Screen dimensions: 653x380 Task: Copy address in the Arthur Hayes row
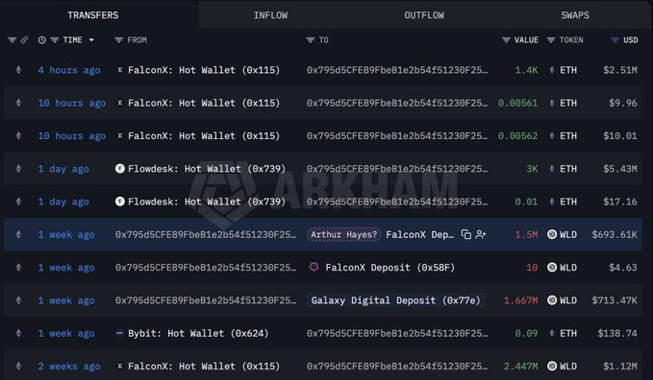coord(466,234)
